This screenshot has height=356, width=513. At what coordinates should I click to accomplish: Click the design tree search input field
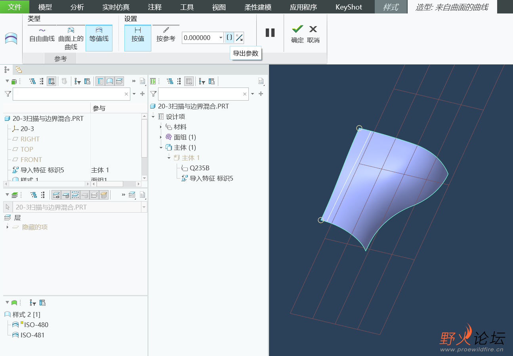coord(200,94)
